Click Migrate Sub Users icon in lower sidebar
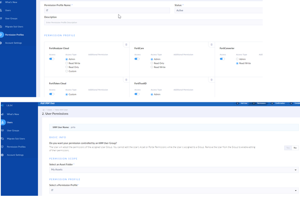Image resolution: width=300 pixels, height=209 pixels. [3, 139]
